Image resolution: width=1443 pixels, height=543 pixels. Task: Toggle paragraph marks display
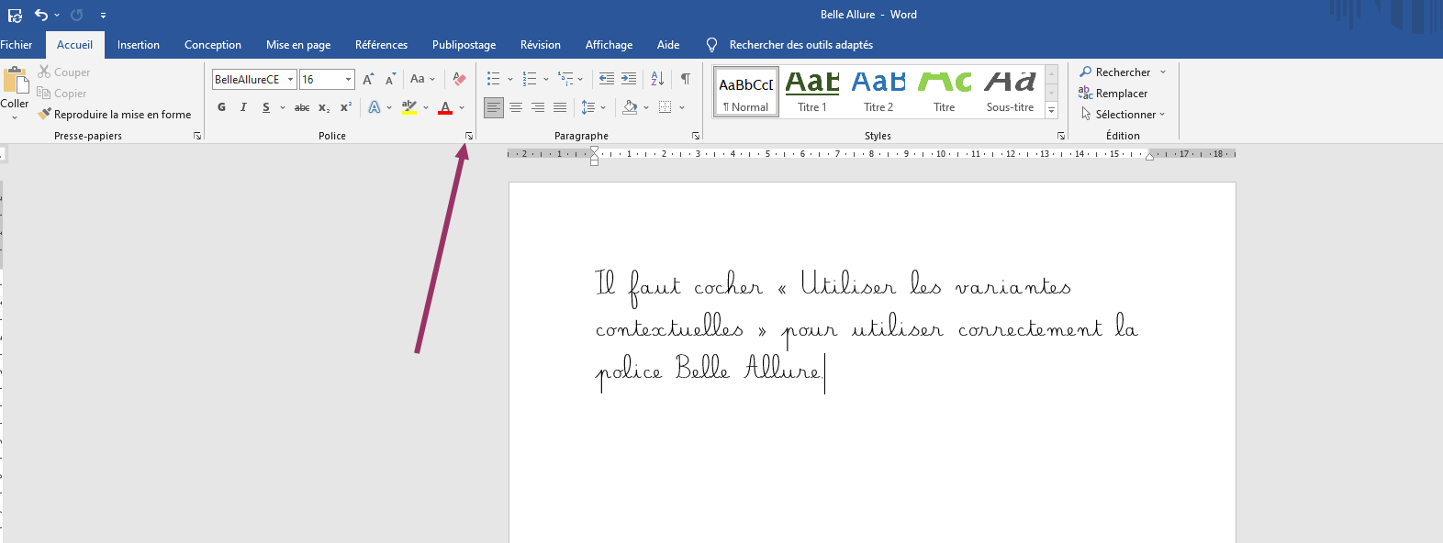coord(686,79)
